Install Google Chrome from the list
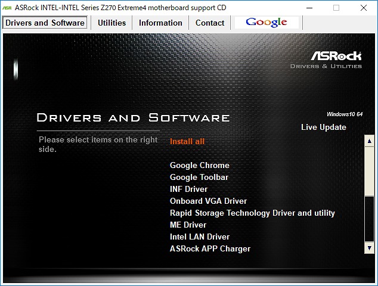The image size is (378, 286). click(199, 165)
